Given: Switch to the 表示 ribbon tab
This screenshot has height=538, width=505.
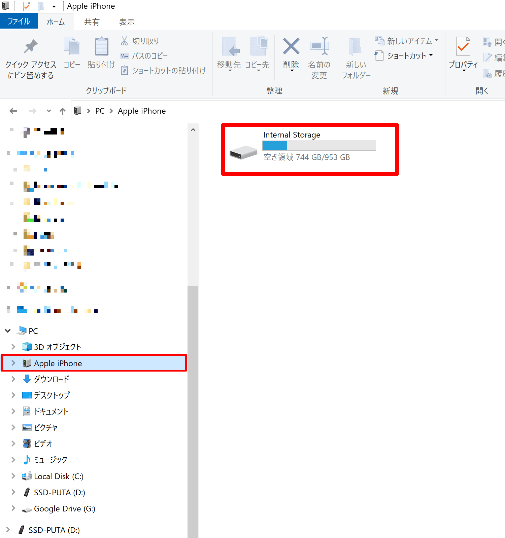Looking at the screenshot, I should tap(127, 22).
